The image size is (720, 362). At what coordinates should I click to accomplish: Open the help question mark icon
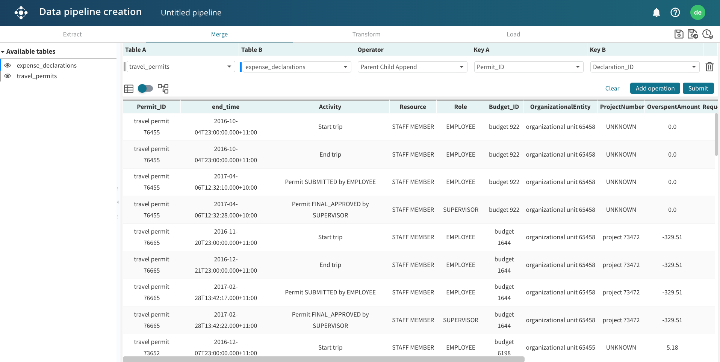[x=675, y=13]
